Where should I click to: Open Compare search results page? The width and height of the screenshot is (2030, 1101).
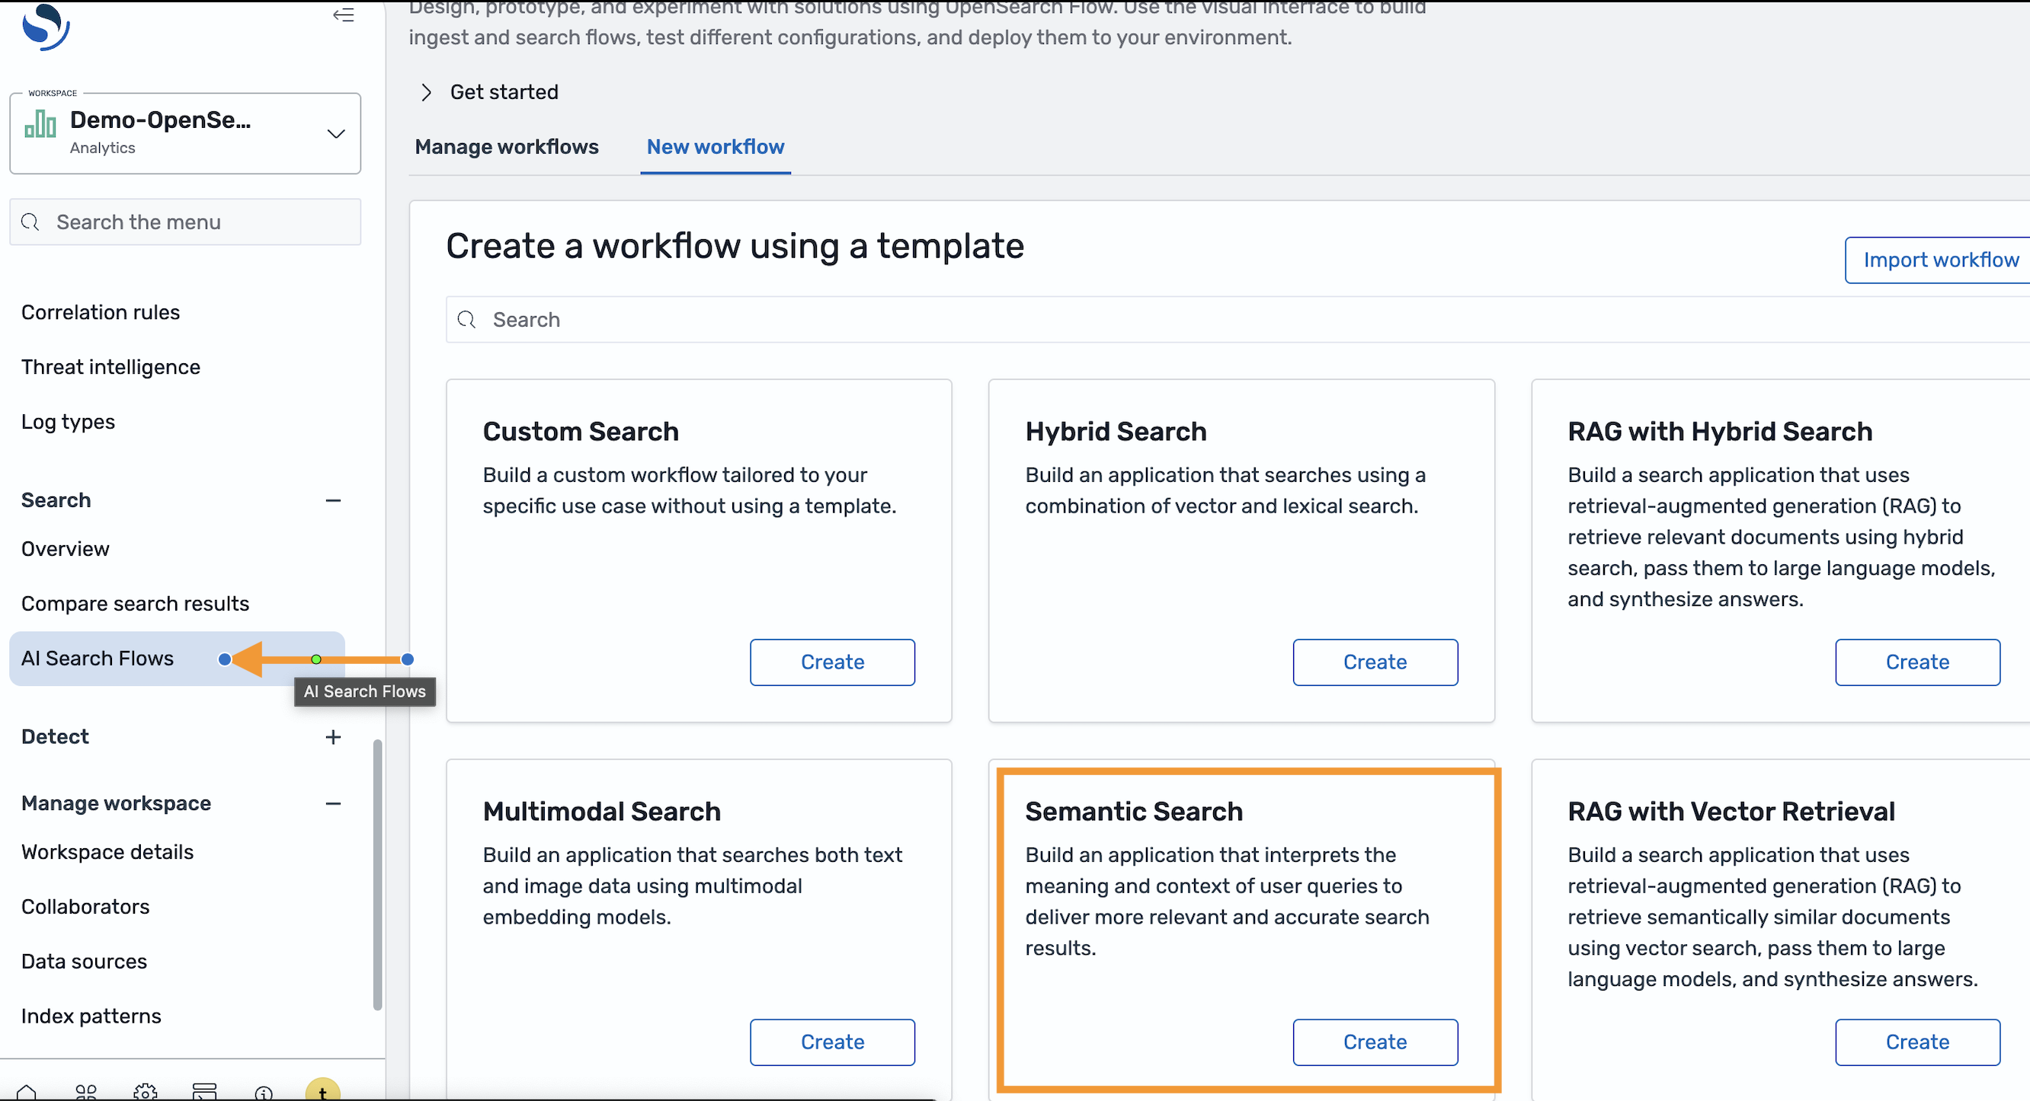(x=135, y=604)
